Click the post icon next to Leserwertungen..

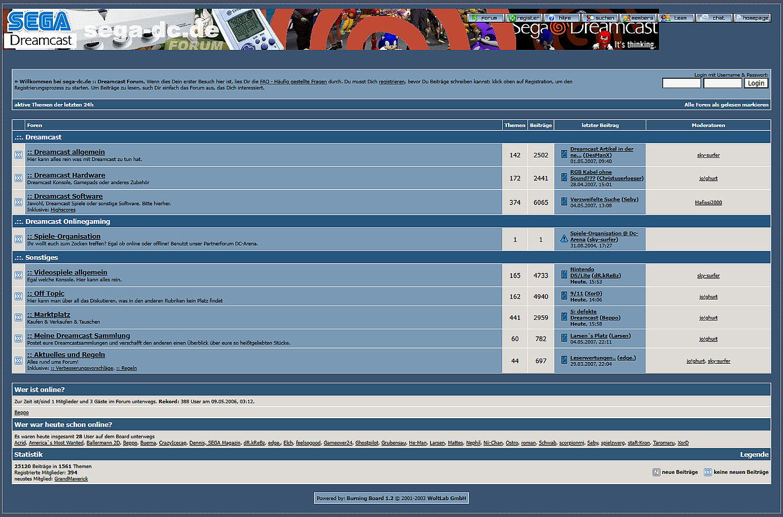pos(564,360)
